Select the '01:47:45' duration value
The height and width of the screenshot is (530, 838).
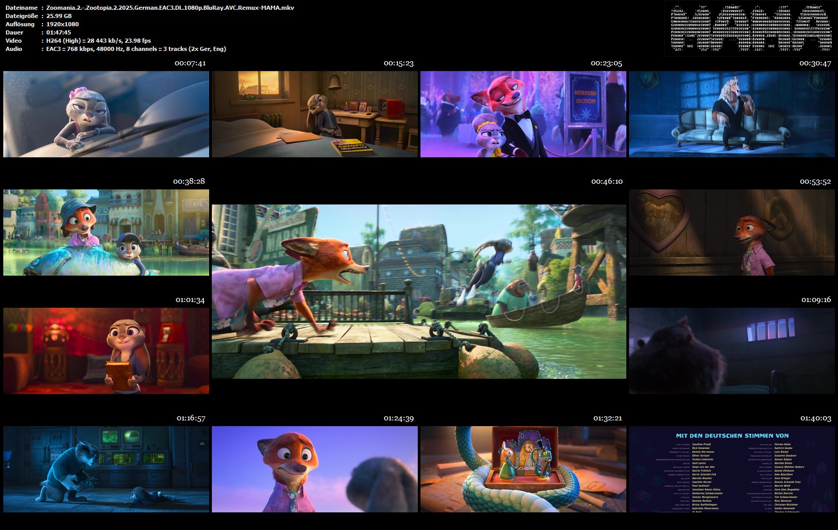[59, 32]
